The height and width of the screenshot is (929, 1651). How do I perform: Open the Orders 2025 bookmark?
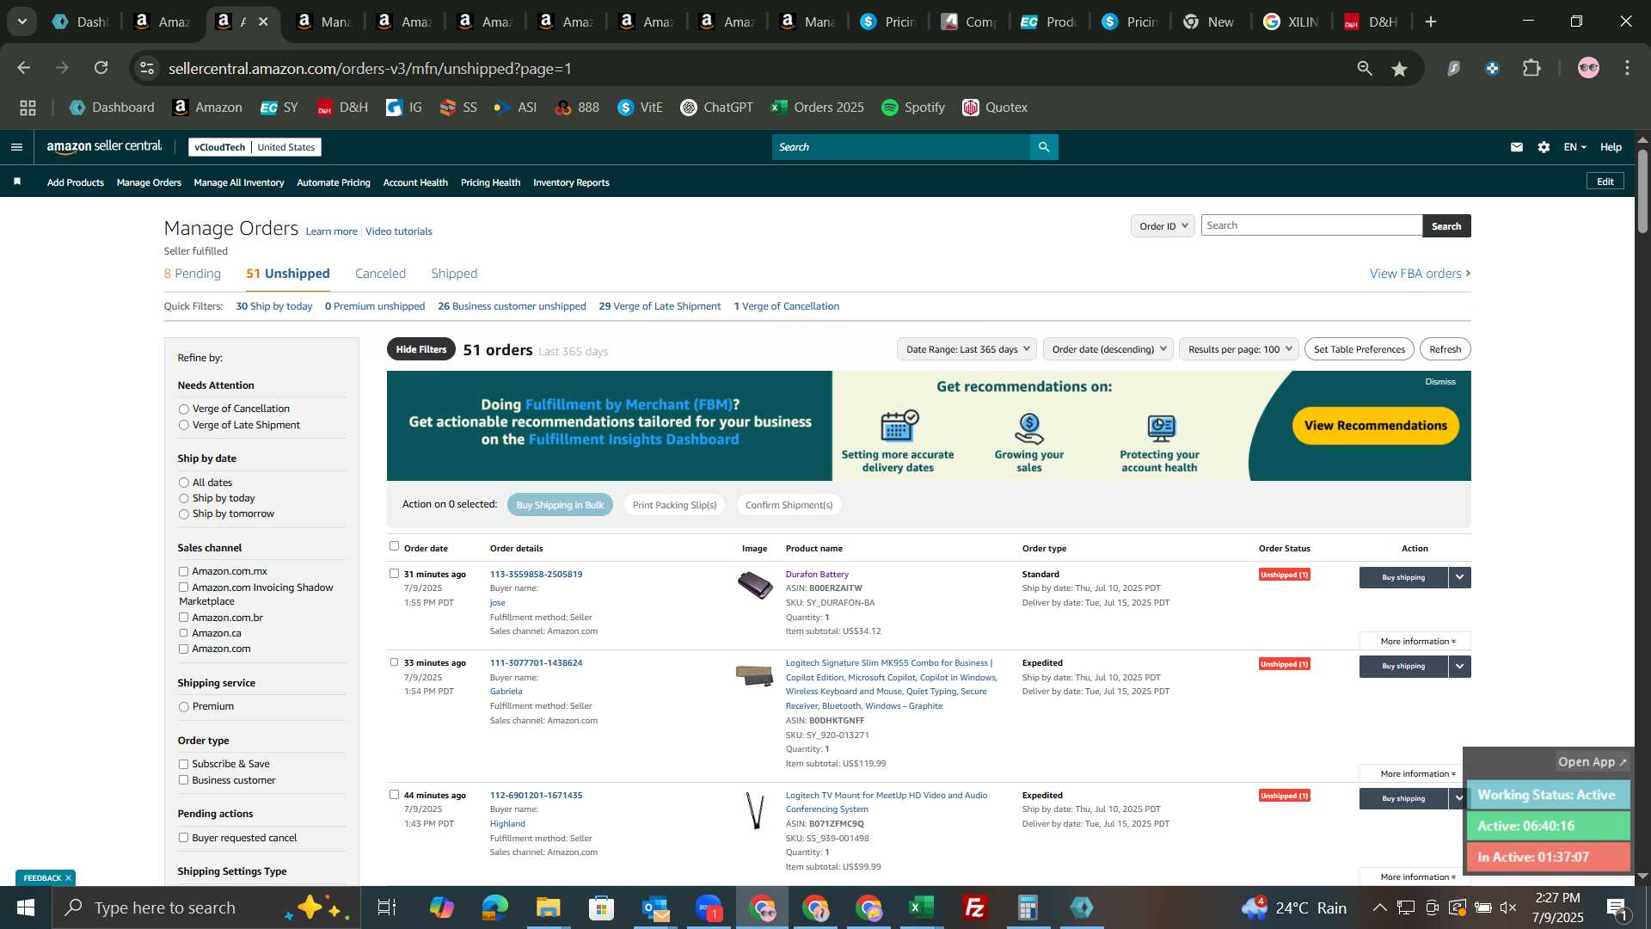(817, 108)
